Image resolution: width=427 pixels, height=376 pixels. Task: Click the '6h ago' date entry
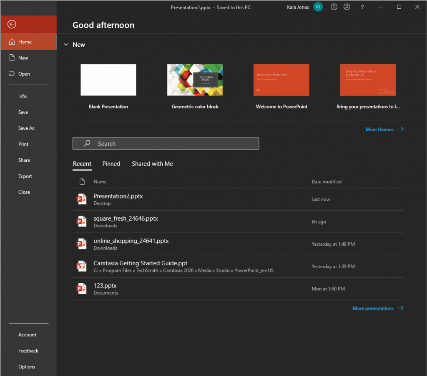319,222
